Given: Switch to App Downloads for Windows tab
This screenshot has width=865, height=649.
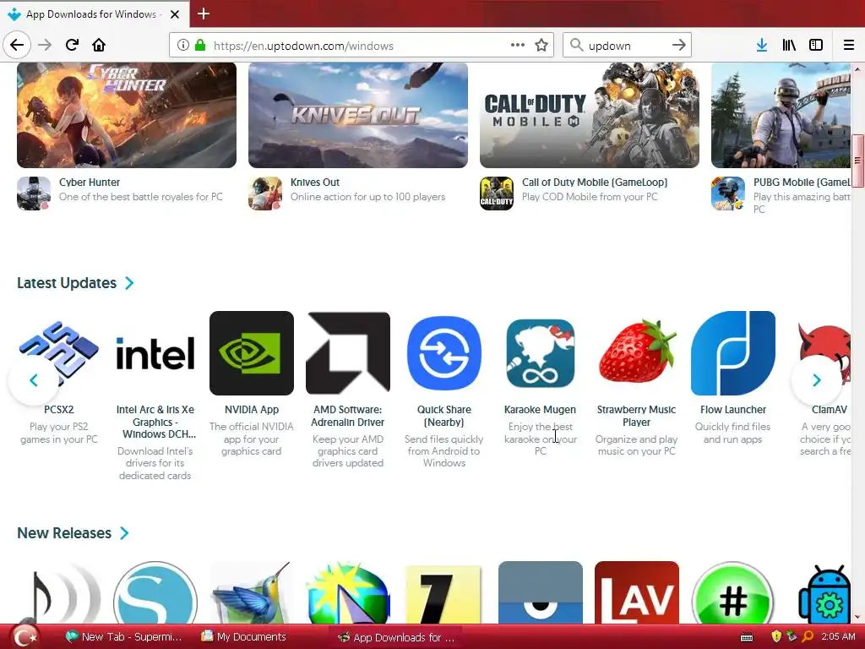Looking at the screenshot, I should [x=95, y=14].
